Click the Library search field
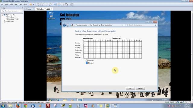This screenshot has width=193, height=108. tap(12, 11)
